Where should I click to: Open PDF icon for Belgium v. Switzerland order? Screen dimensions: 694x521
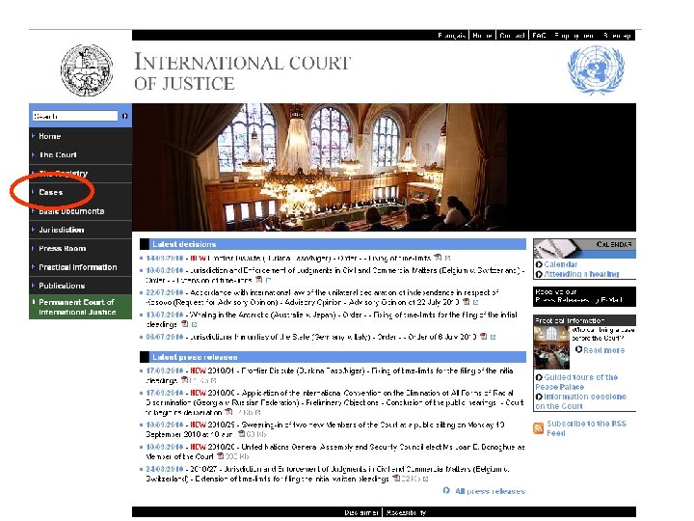pos(259,280)
